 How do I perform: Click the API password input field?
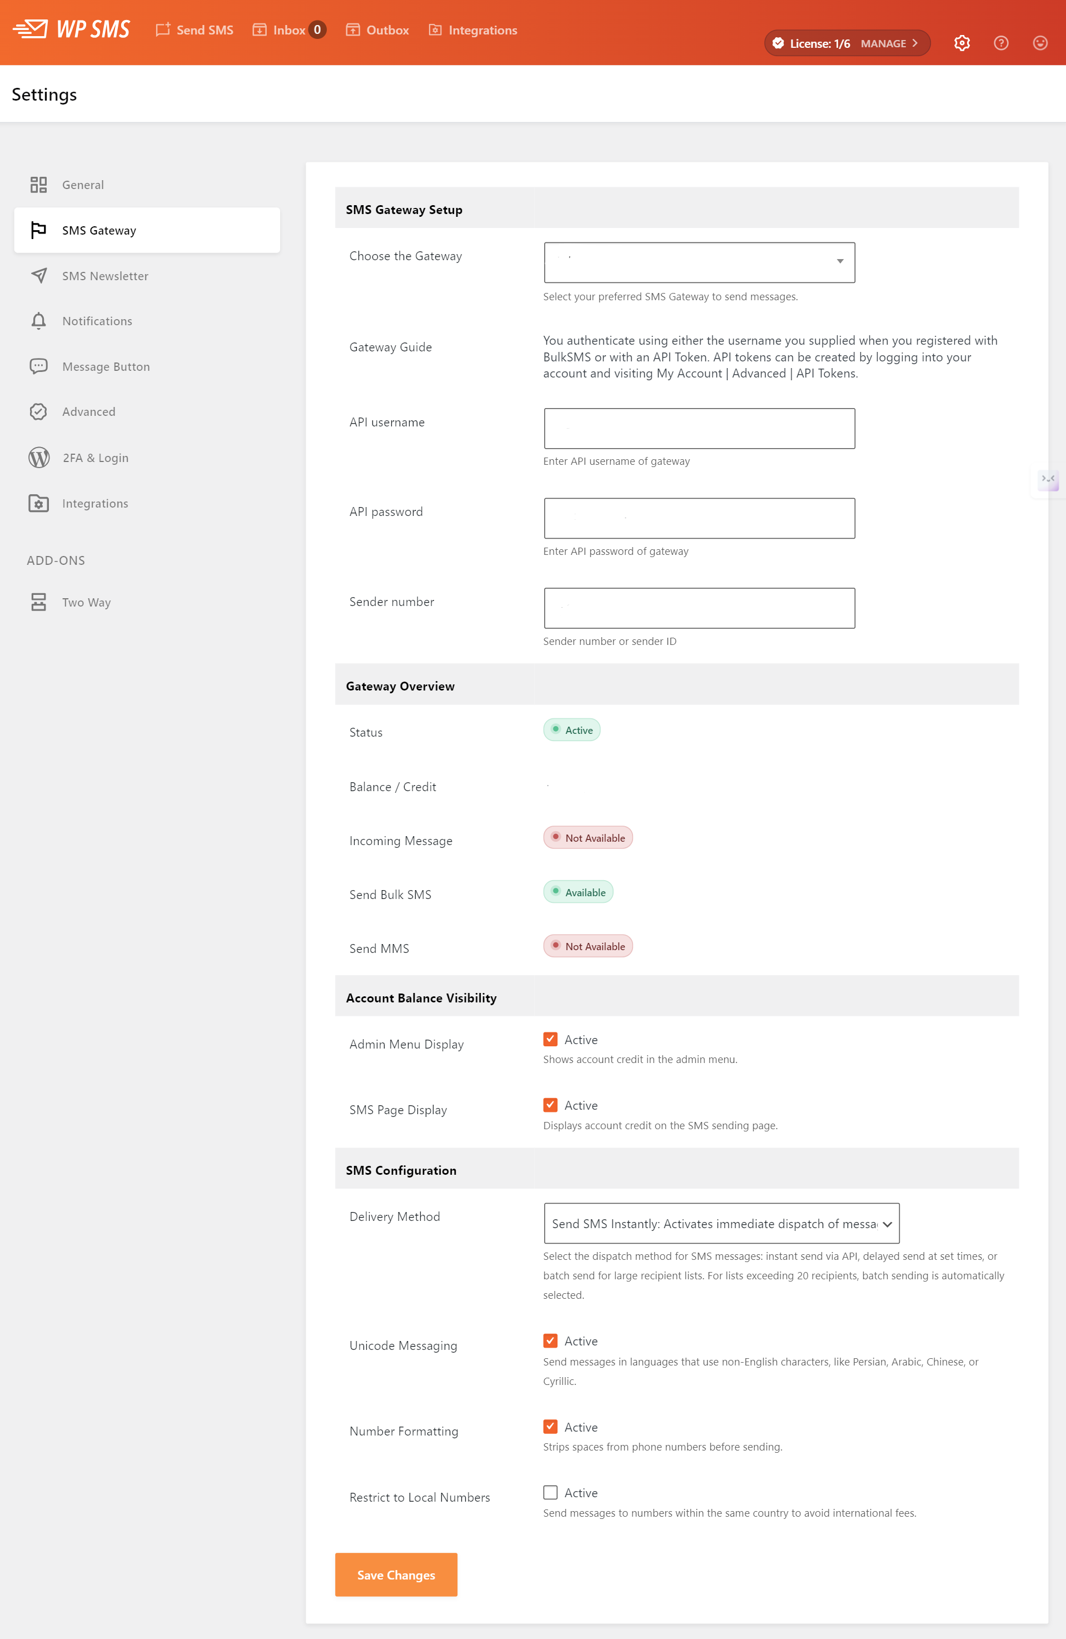pos(700,518)
